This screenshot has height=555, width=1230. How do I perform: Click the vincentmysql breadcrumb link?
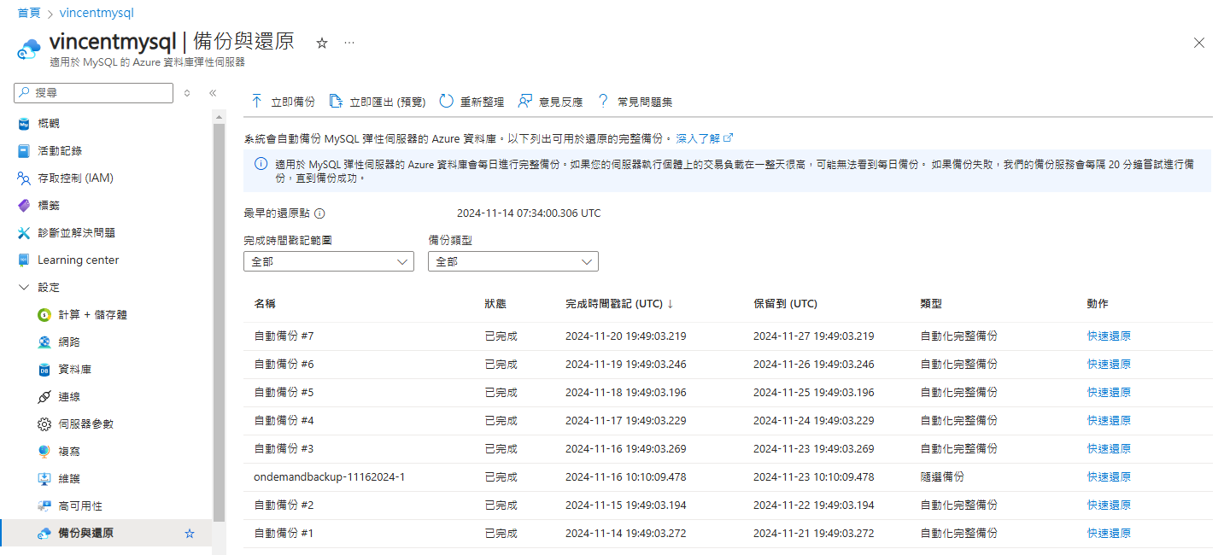pos(97,14)
